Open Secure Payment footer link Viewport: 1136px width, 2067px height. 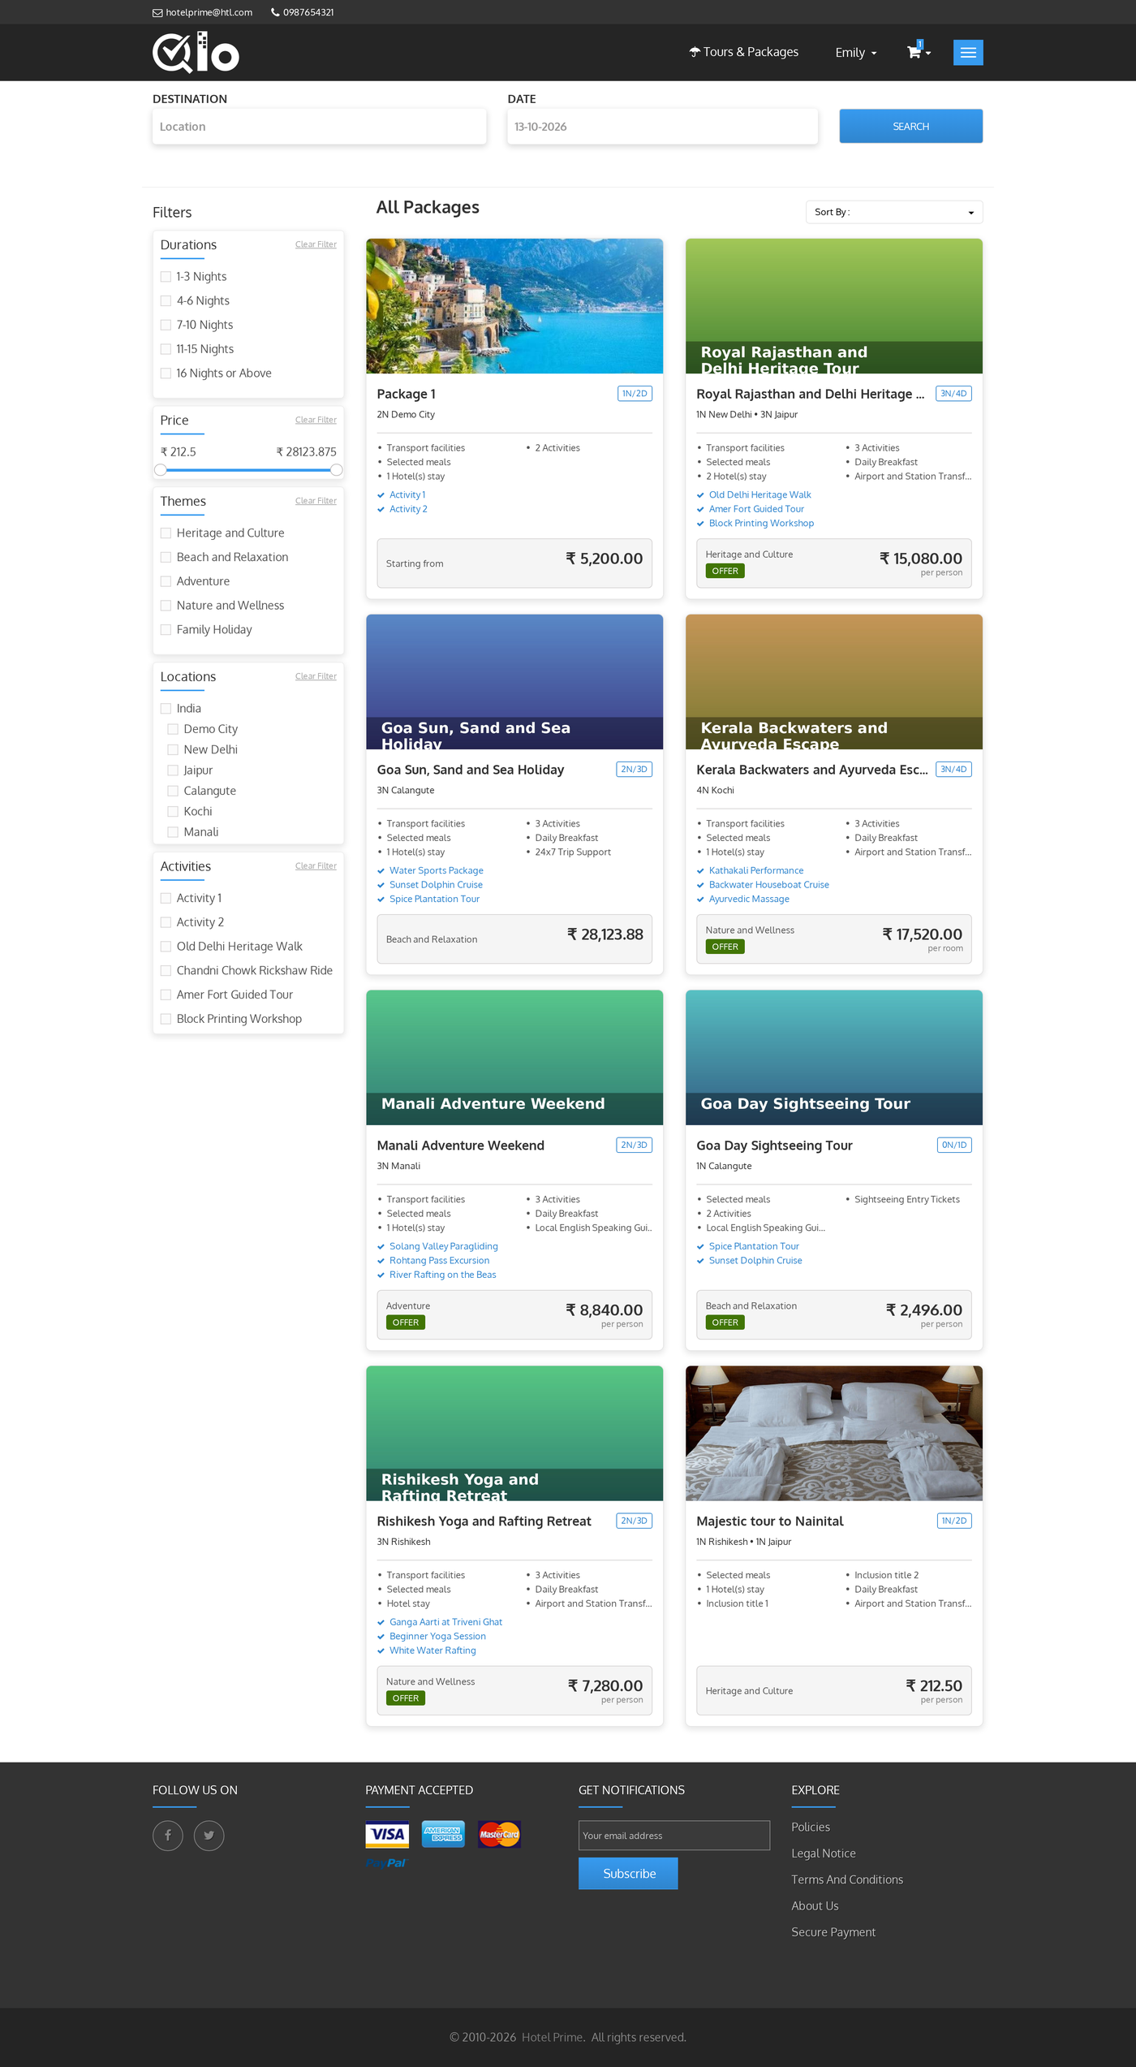pyautogui.click(x=833, y=1932)
